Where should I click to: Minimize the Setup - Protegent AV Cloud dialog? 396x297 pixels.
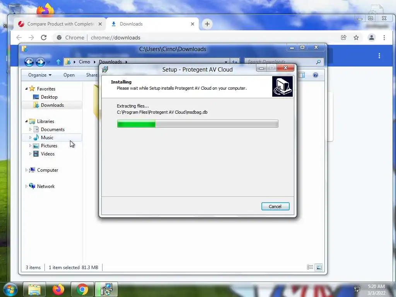[261, 68]
